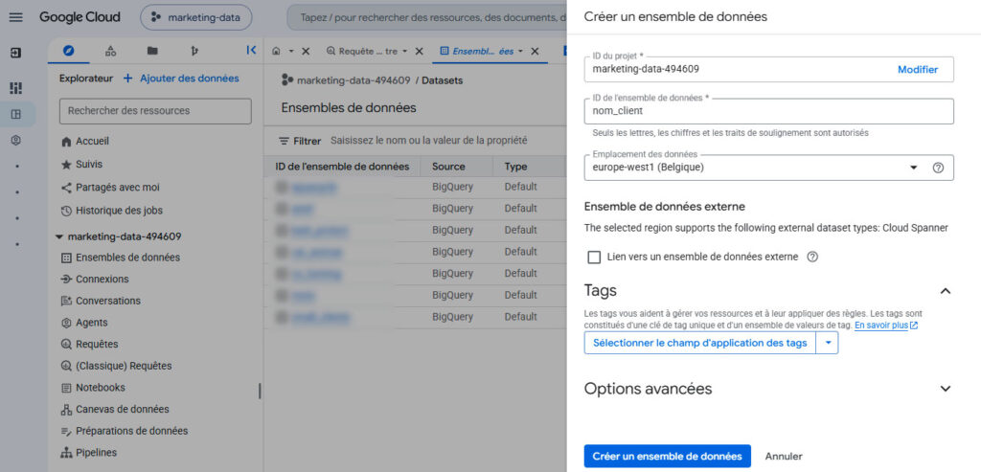Screen dimensions: 981x472
Task: Open the main hamburger navigation menu
Action: 16,17
